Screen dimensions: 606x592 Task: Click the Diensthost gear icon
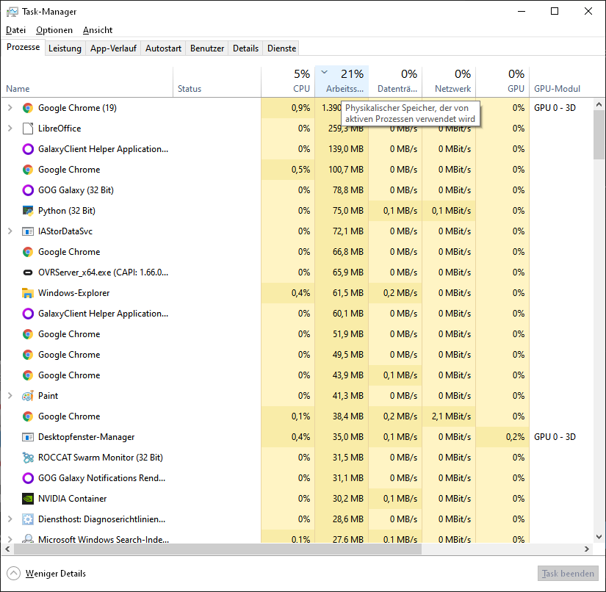pyautogui.click(x=27, y=519)
